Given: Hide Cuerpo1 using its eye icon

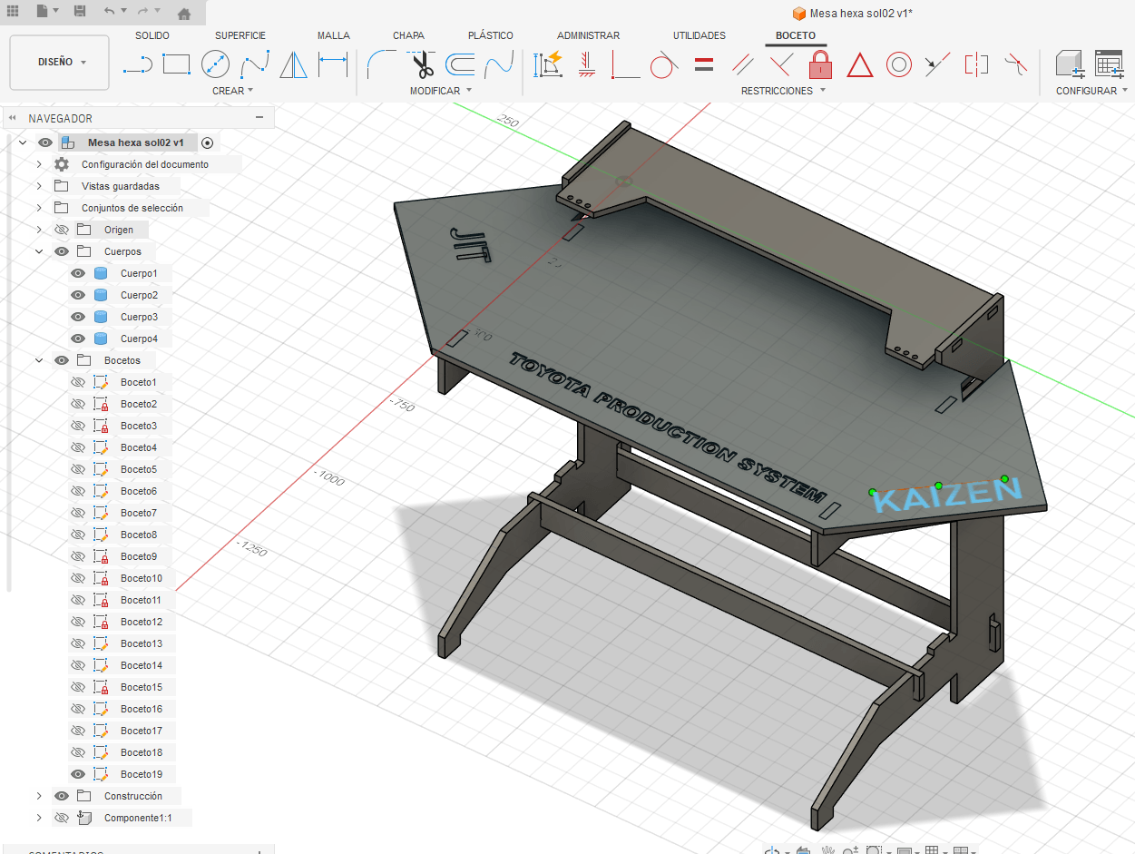Looking at the screenshot, I should click(x=78, y=273).
